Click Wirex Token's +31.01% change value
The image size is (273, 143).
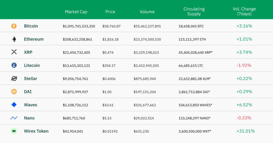click(245, 131)
